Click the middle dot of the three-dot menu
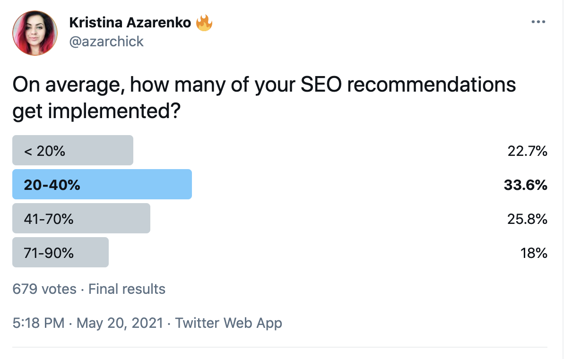 pos(539,21)
